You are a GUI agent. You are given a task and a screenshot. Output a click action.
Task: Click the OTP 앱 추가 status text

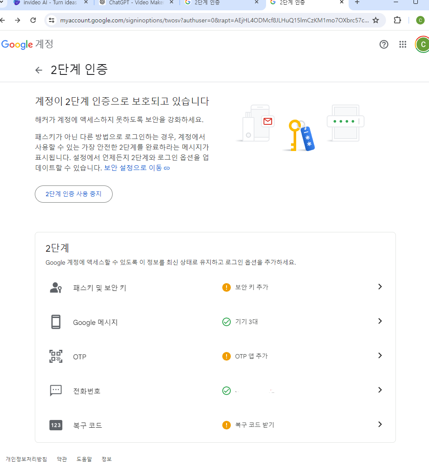pyautogui.click(x=251, y=356)
